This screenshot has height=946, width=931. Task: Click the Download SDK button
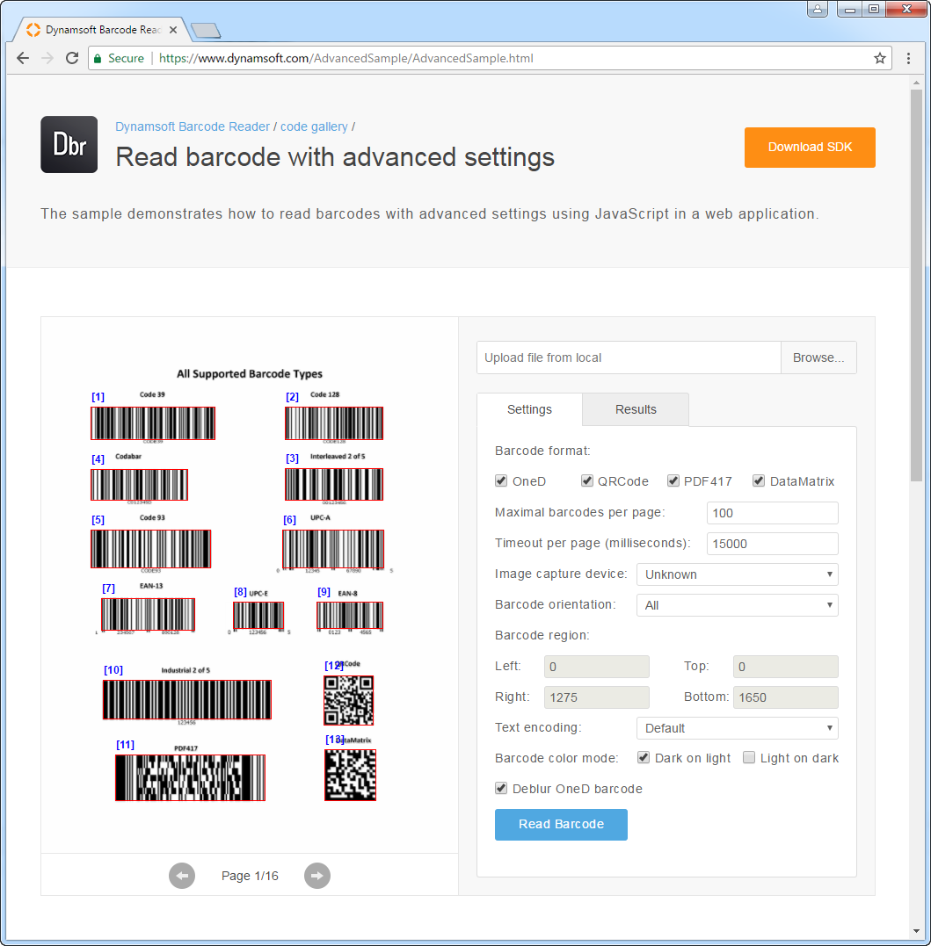tap(810, 147)
